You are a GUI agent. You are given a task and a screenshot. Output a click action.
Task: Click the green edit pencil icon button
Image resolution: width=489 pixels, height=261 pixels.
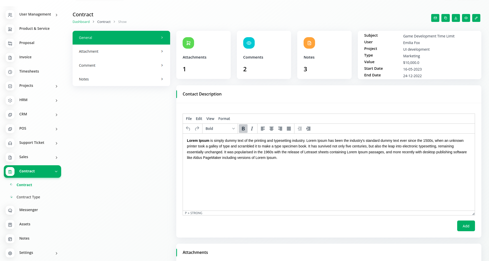point(476,18)
